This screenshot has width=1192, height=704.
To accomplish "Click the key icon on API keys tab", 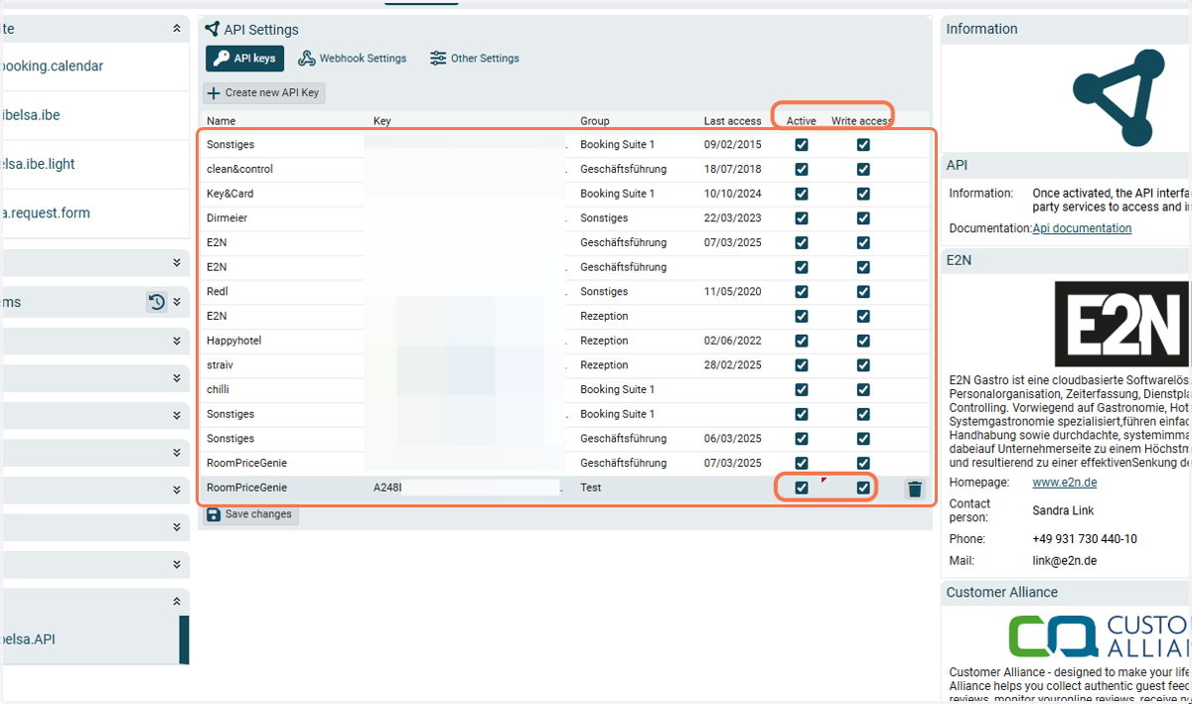I will (x=221, y=59).
